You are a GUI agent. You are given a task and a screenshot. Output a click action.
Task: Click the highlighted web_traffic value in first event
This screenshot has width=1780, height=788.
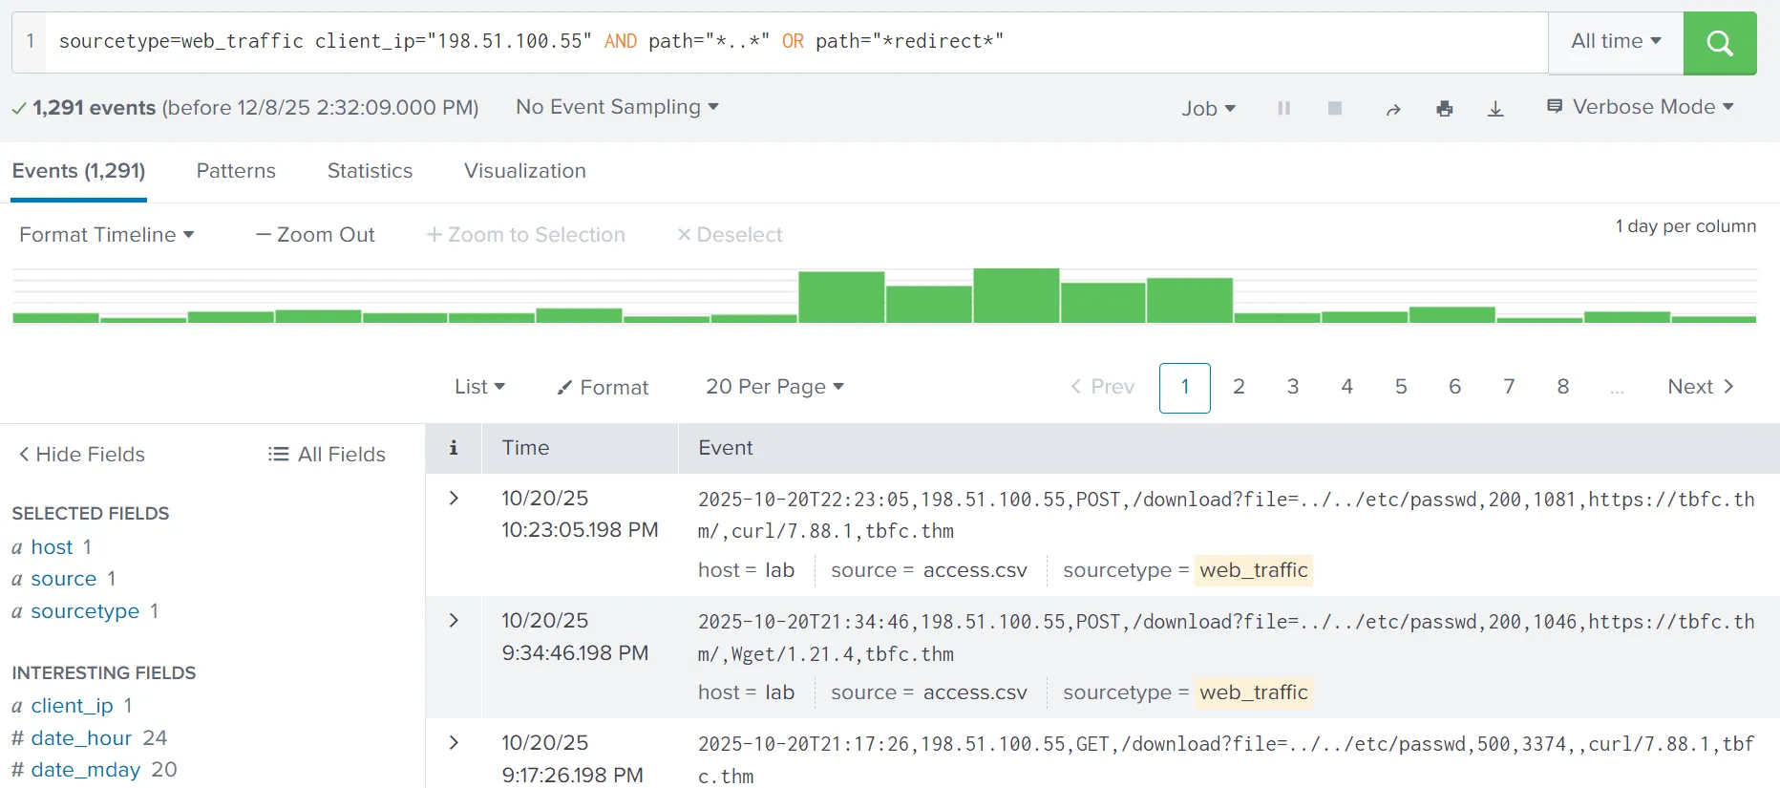coord(1254,570)
